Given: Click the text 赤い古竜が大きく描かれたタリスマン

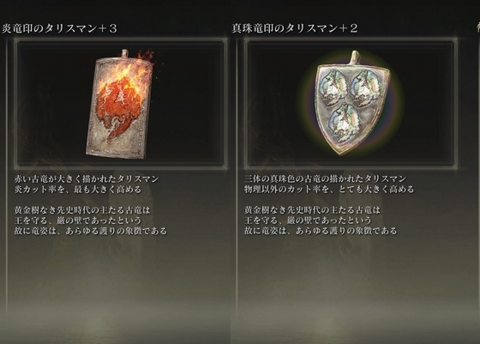Looking at the screenshot, I should point(87,178).
